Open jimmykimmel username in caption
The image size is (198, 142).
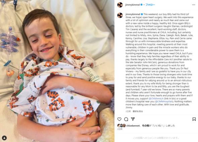point(133,14)
